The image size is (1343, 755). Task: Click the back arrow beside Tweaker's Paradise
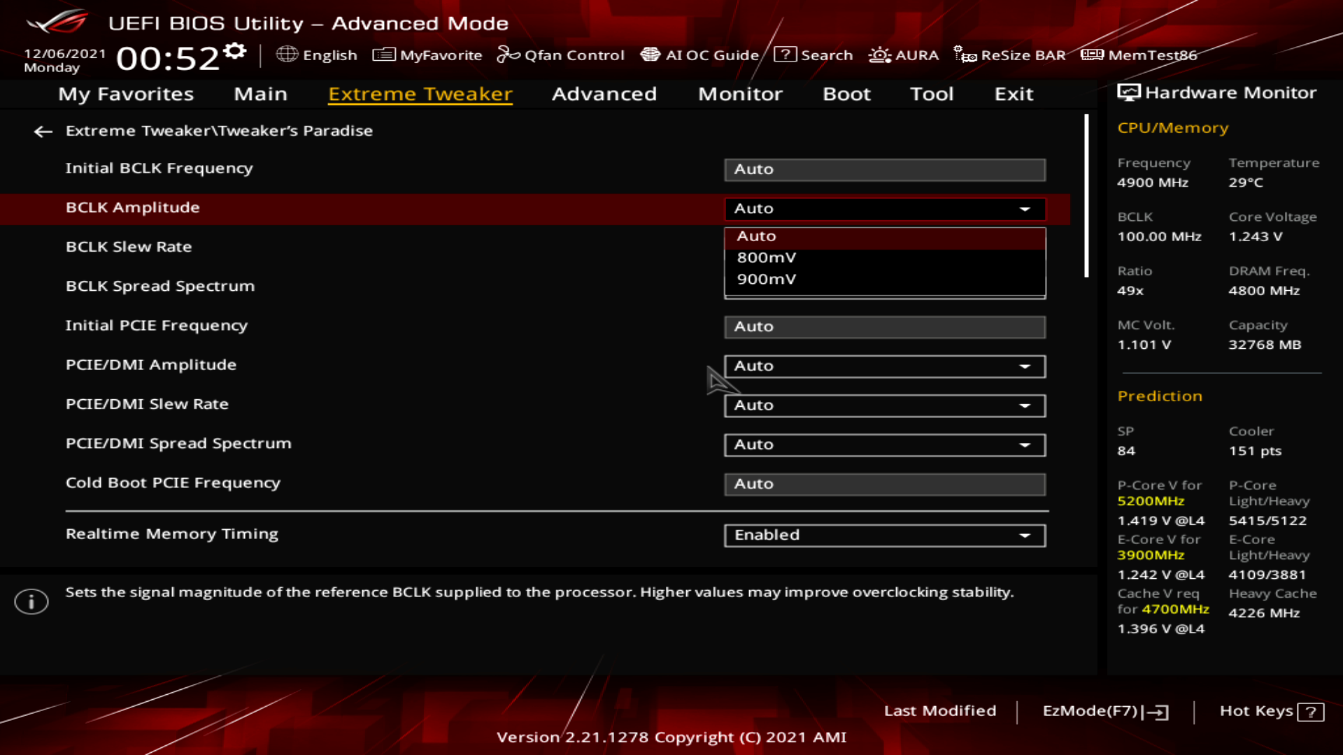tap(43, 131)
